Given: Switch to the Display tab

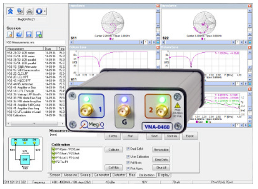Looking at the screenshot, I should click(x=164, y=175).
